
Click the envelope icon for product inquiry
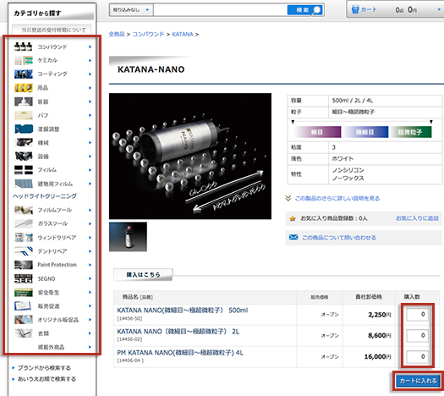(293, 237)
